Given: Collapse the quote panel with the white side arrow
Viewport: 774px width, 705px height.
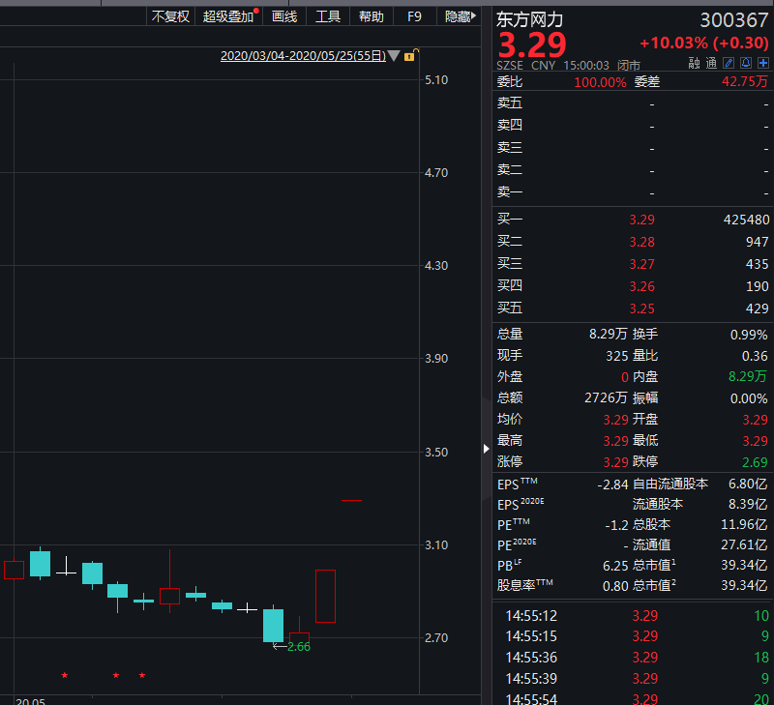Looking at the screenshot, I should click(x=487, y=449).
